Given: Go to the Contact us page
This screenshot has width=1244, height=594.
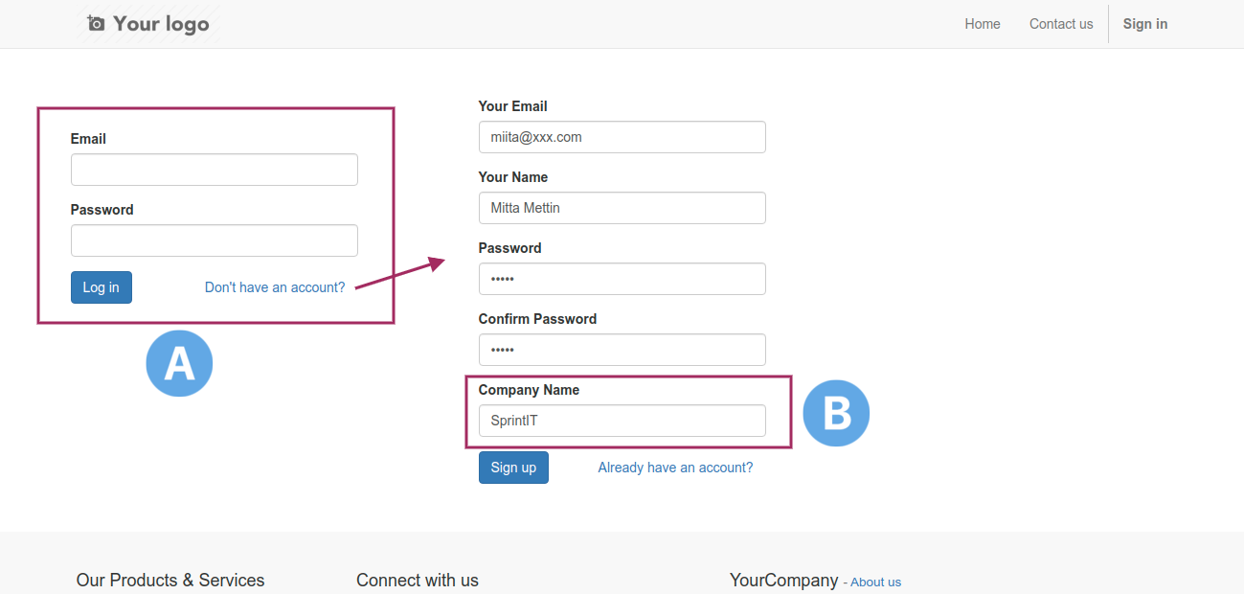Looking at the screenshot, I should (x=1061, y=24).
